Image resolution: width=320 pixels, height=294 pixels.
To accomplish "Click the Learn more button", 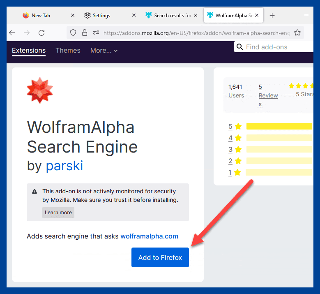I will [58, 213].
